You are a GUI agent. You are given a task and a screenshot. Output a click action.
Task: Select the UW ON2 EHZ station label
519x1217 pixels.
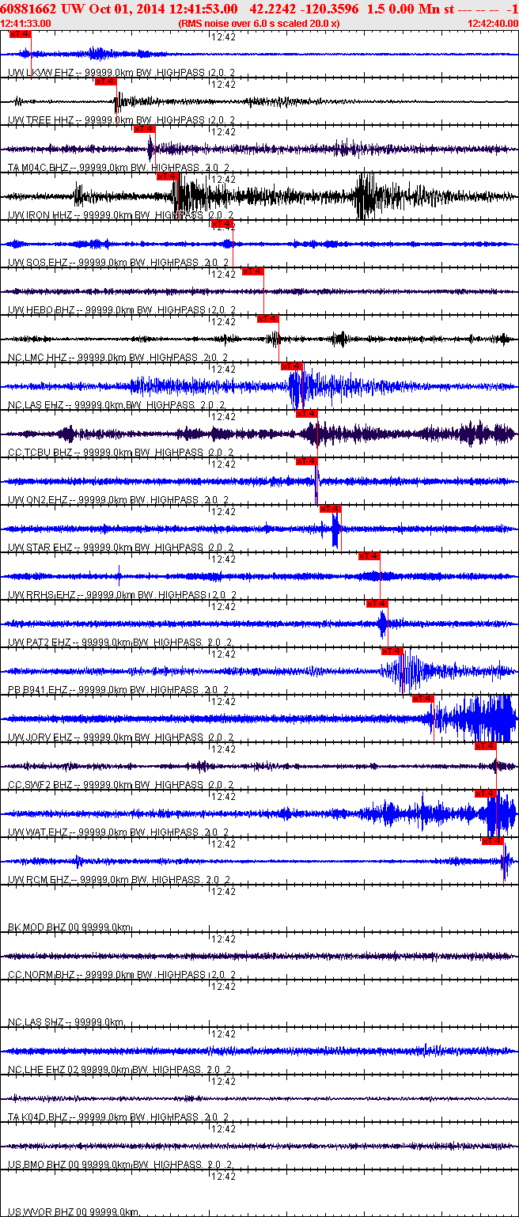[x=119, y=500]
